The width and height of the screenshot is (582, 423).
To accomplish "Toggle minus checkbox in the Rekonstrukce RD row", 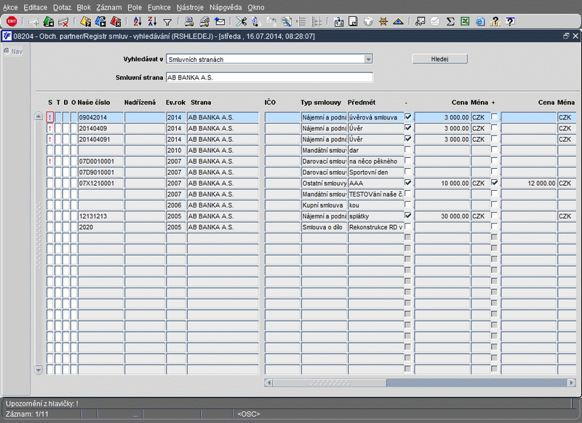I will (408, 226).
